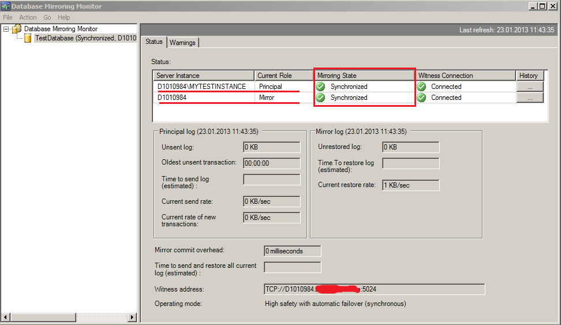Click the Server Instance column header
Image resolution: width=561 pixels, height=325 pixels.
tap(204, 76)
